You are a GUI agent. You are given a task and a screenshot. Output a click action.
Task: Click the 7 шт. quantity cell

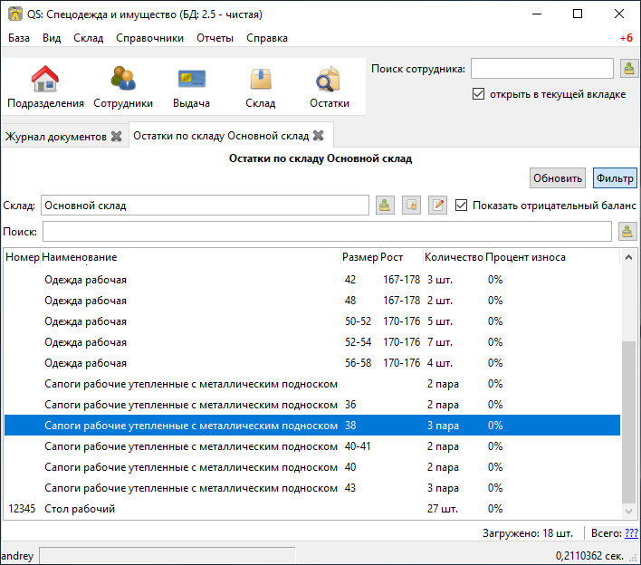(x=440, y=342)
